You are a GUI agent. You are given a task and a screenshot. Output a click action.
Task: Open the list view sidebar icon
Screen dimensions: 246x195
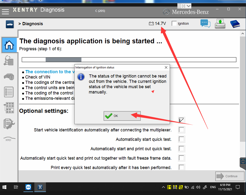9,92
